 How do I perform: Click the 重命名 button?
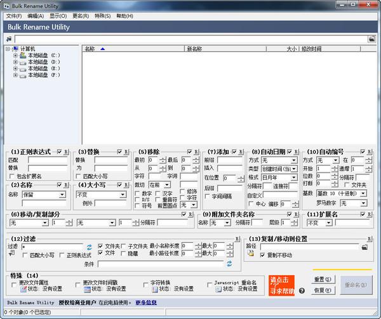click(x=356, y=285)
